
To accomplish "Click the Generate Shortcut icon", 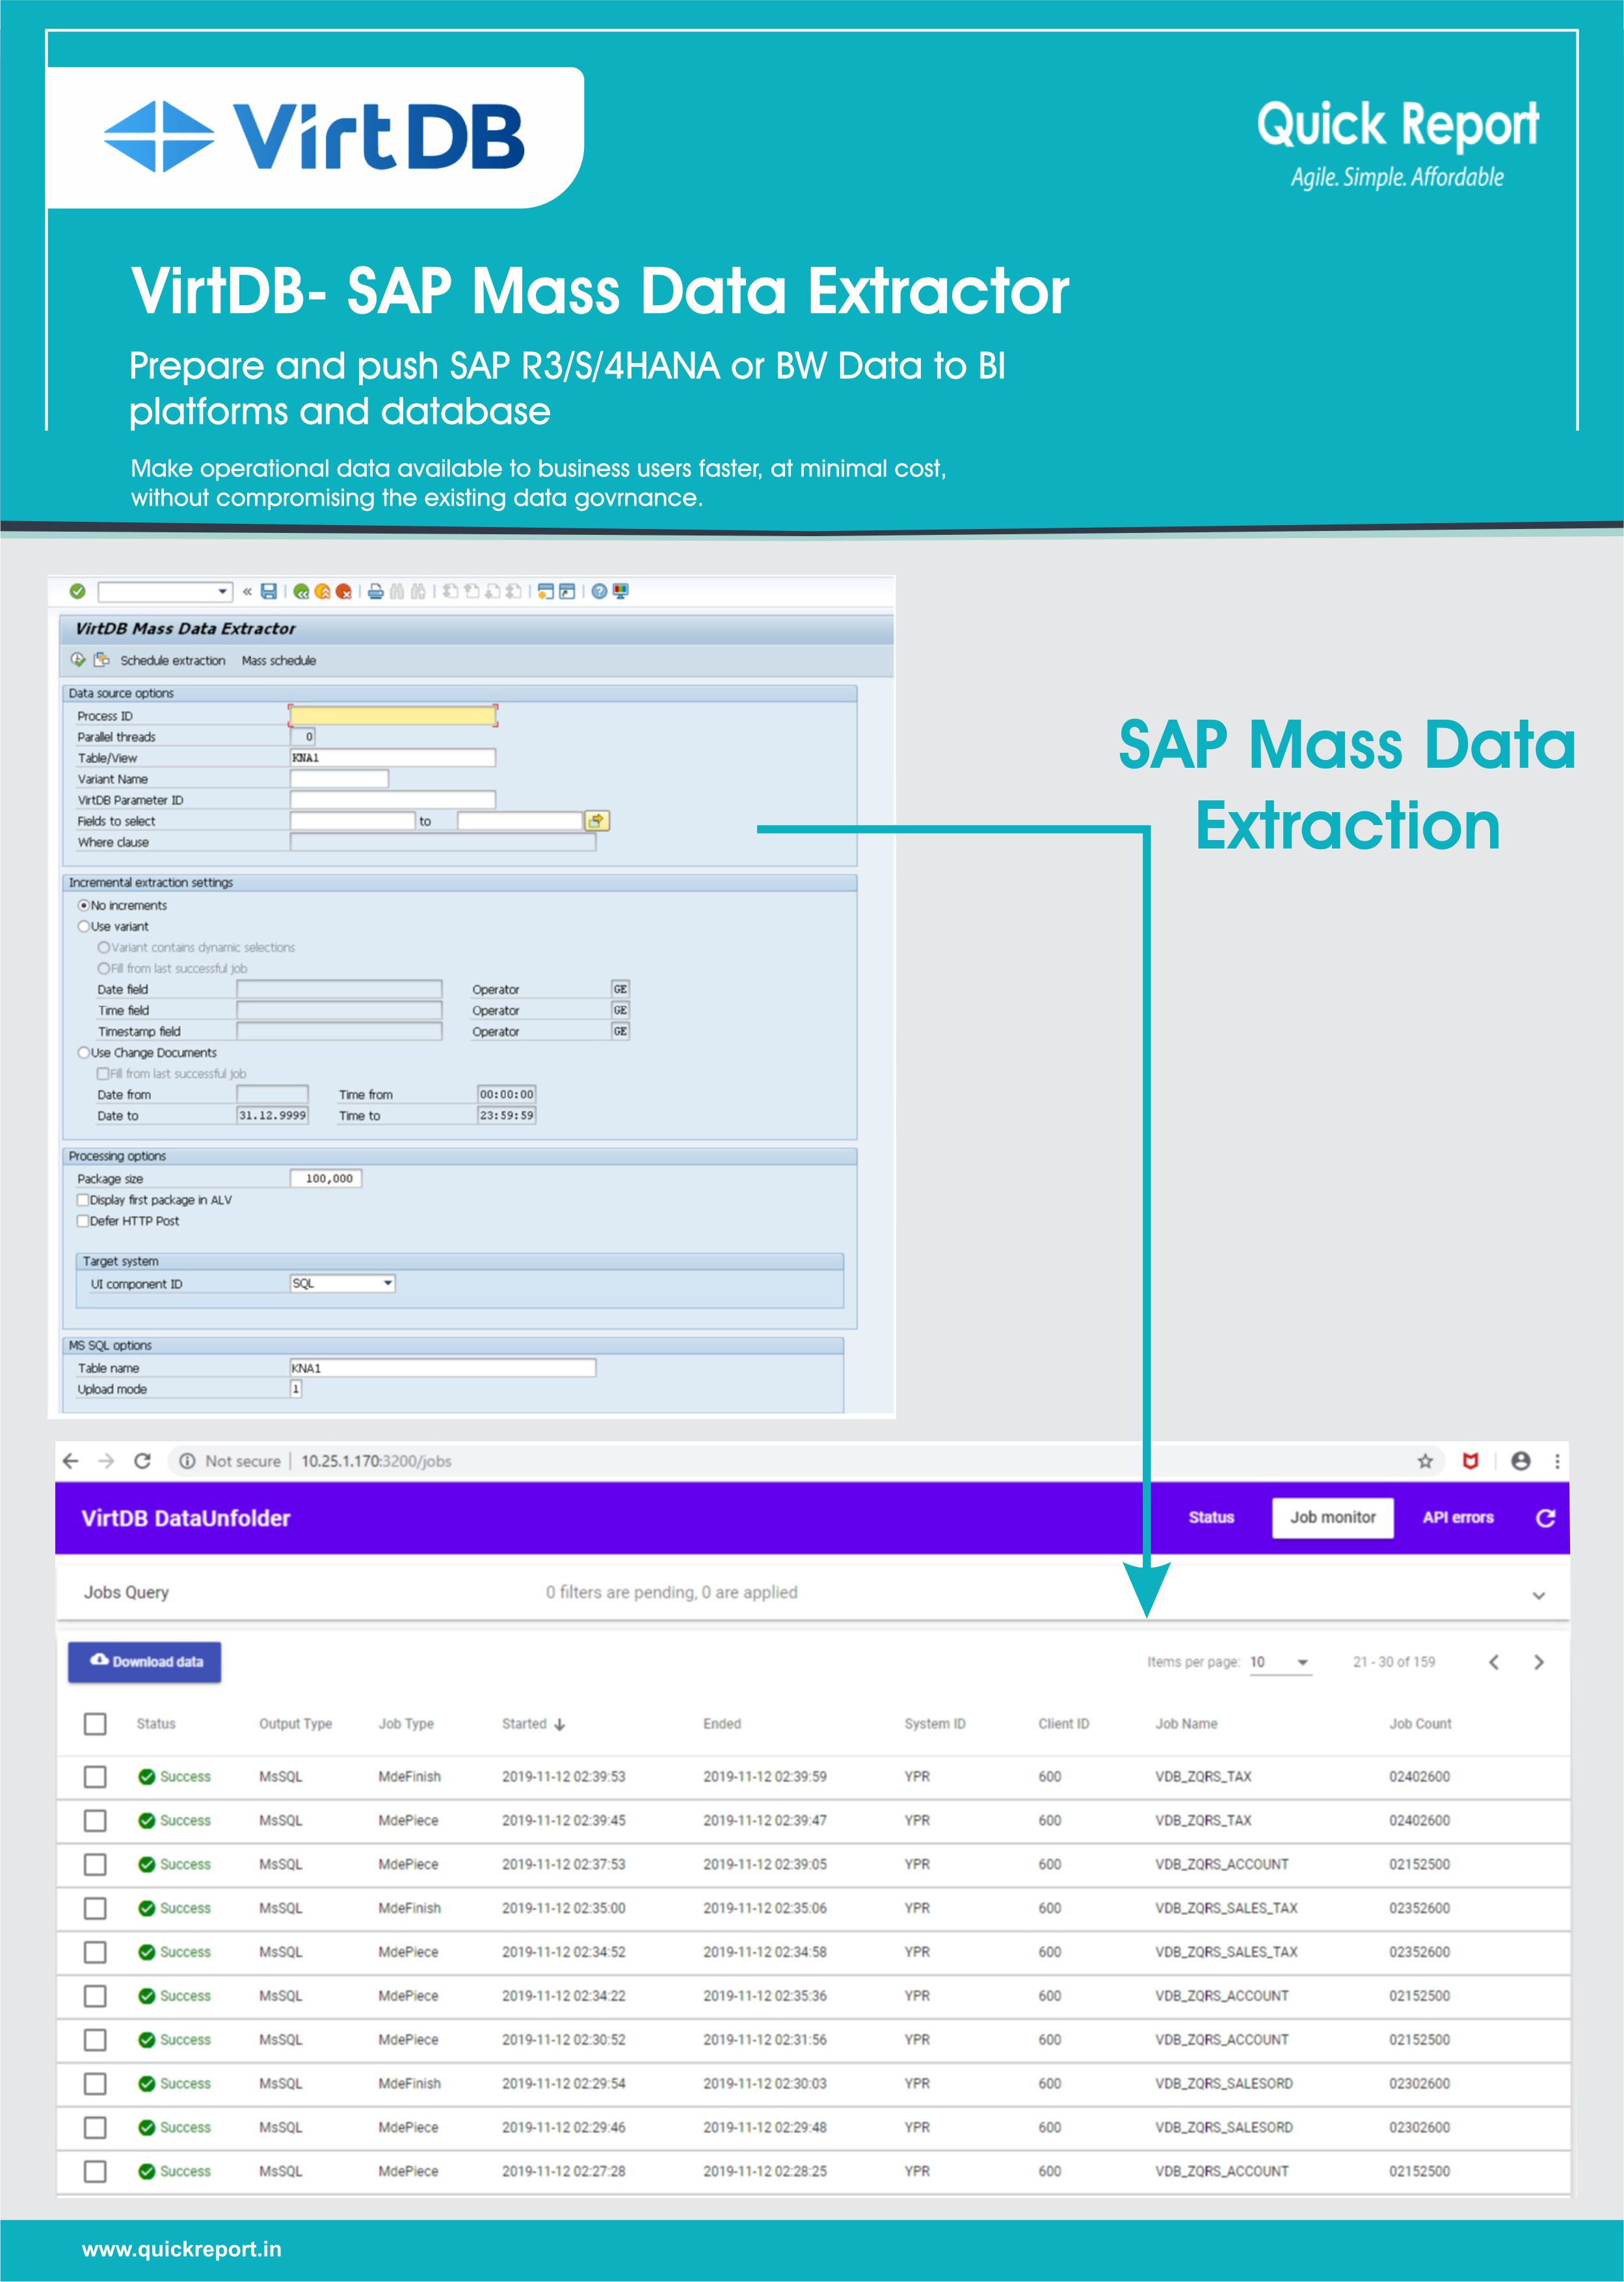I will tap(567, 591).
